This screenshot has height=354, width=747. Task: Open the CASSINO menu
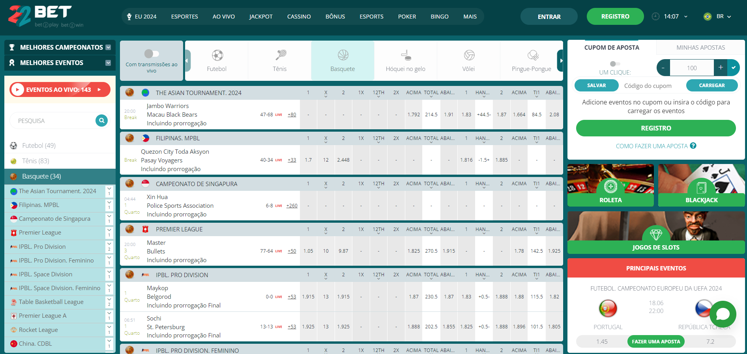point(299,17)
